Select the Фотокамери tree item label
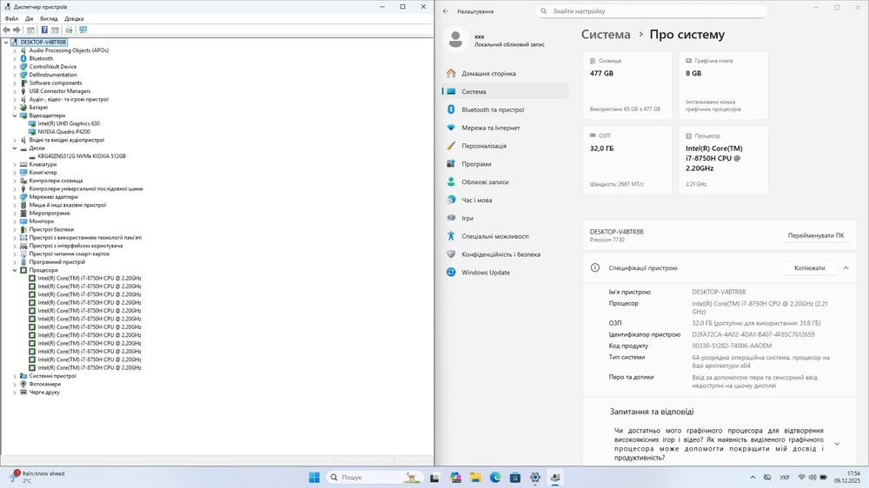Viewport: 869px width, 488px height. [x=45, y=385]
